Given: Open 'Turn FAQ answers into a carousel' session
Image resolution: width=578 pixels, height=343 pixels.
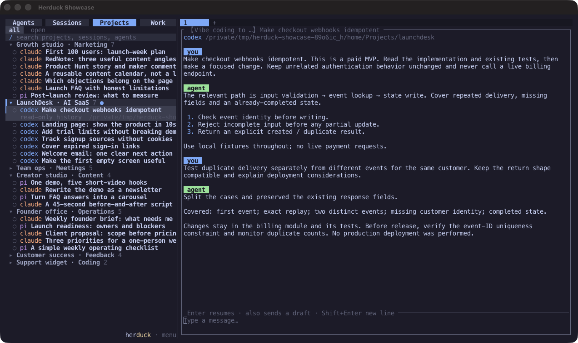Looking at the screenshot, I should 91,197.
